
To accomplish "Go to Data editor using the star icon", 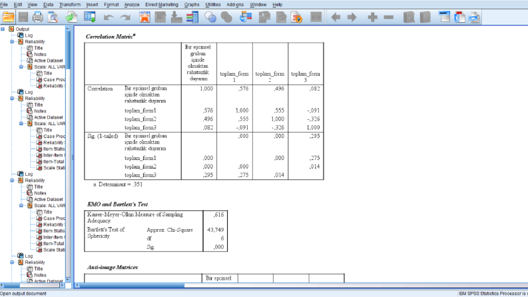I will (144, 17).
